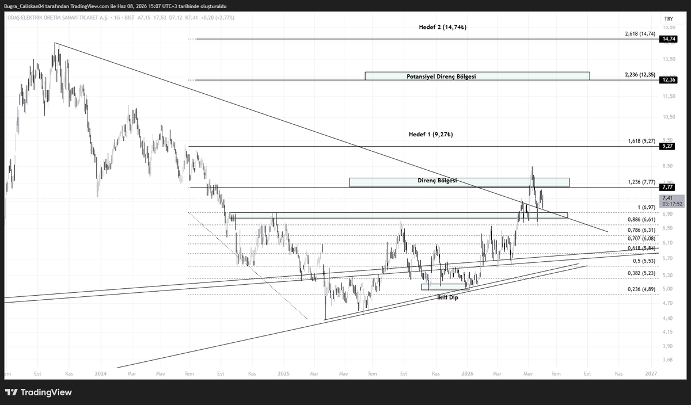Click the 2027 label on time axis

(651, 373)
